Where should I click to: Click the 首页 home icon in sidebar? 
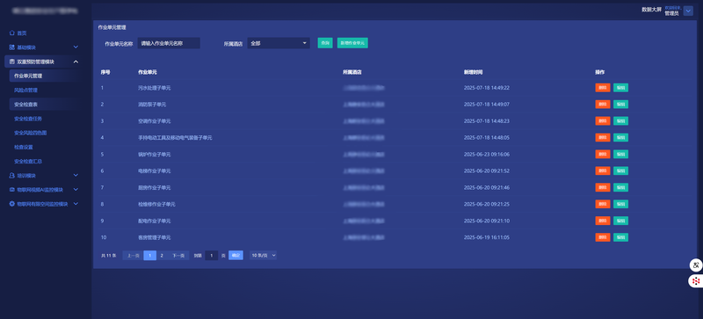click(11, 33)
